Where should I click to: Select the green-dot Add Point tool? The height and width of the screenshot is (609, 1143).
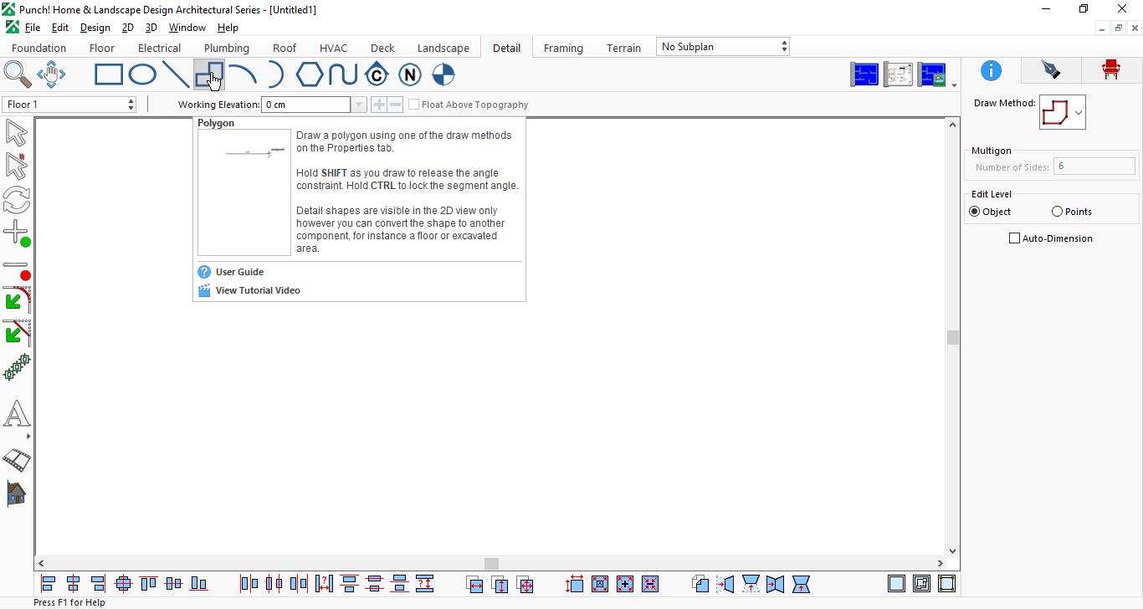(17, 233)
